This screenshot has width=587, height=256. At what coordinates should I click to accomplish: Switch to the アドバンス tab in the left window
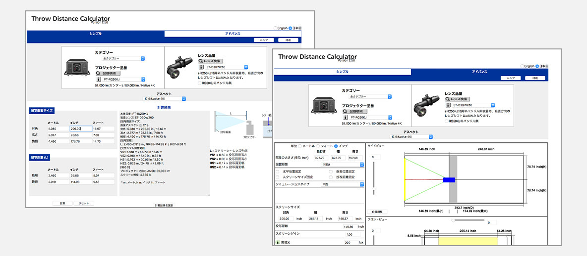coord(232,34)
